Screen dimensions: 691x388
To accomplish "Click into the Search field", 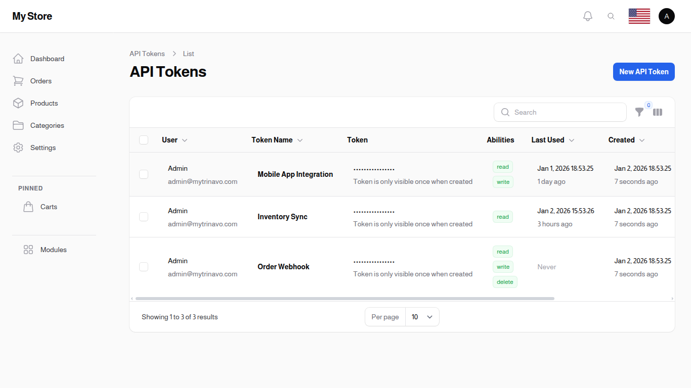I will 560,112.
